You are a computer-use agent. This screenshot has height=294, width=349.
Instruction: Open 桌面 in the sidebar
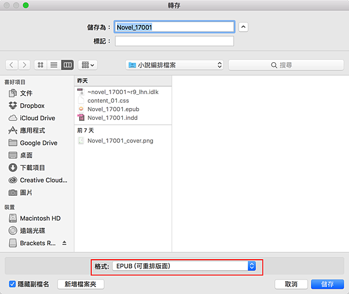[20, 155]
